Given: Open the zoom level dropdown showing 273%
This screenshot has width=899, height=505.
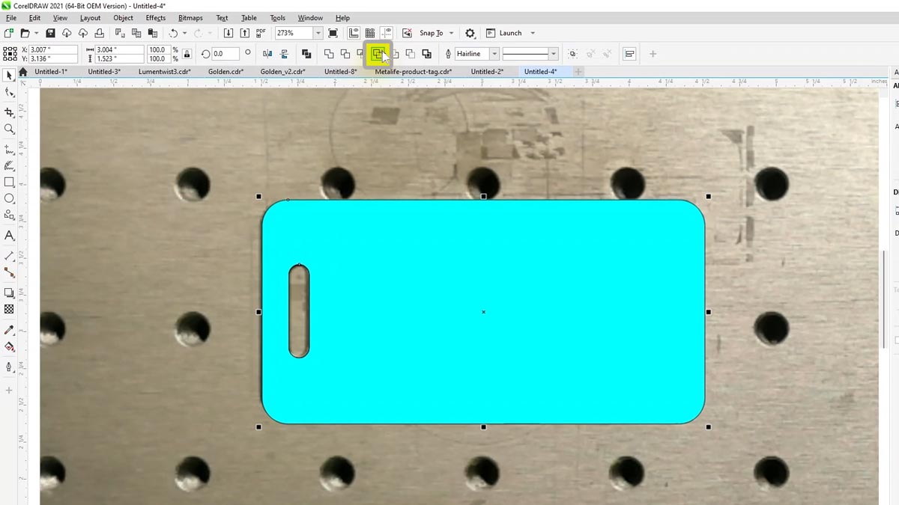Looking at the screenshot, I should click(318, 33).
